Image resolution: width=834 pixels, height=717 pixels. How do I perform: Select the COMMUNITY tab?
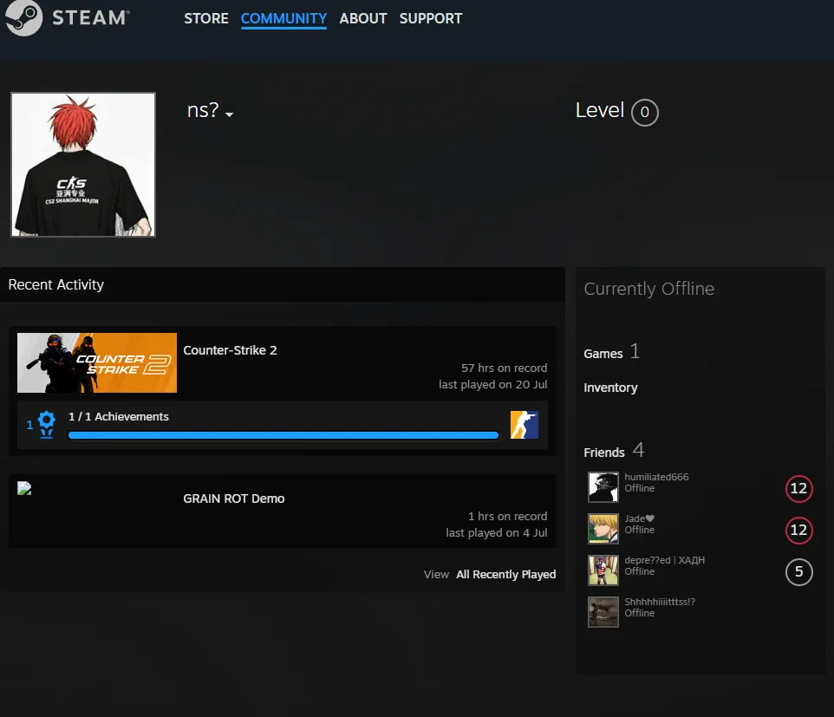click(283, 18)
